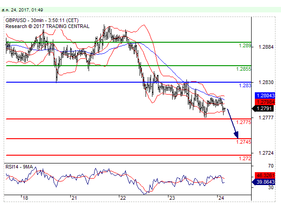Image resolution: width=281 pixels, height=208 pixels.
Task: Click the date axis label 18
Action: pyautogui.click(x=25, y=198)
